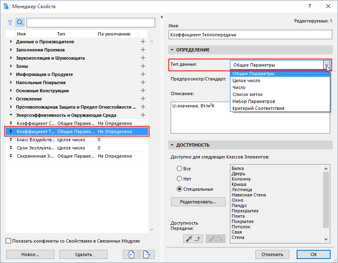Collapse the ДОСТУПНОСТЬ section

click(x=172, y=145)
